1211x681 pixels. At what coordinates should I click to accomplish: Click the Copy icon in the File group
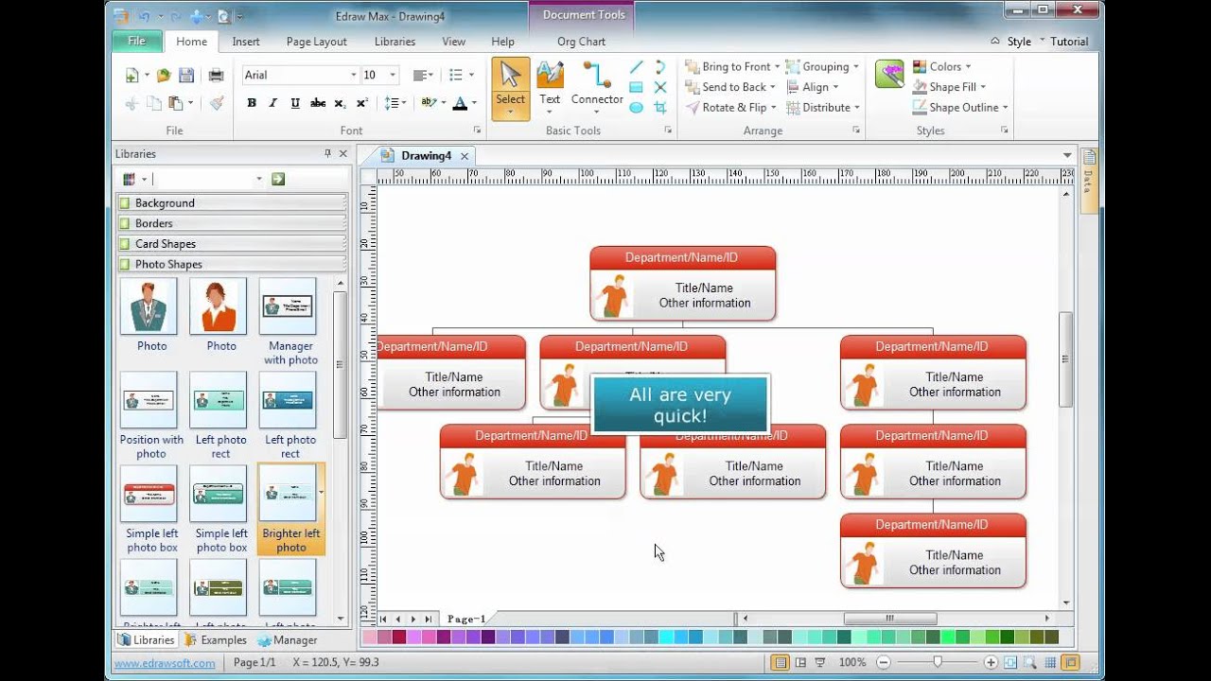point(154,103)
